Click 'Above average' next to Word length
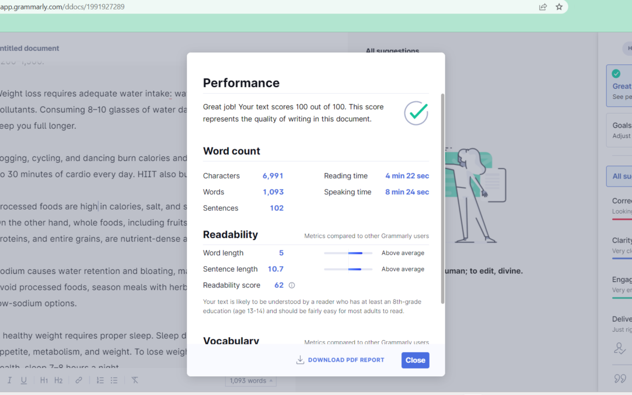632x395 pixels. tap(403, 253)
